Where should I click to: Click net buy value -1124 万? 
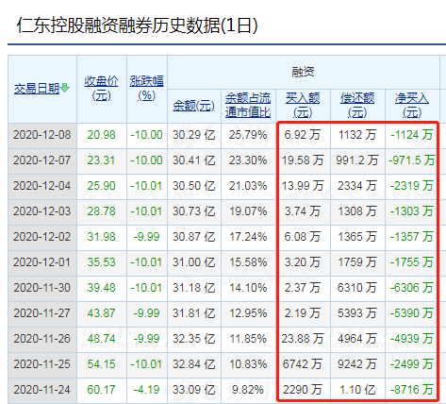412,135
